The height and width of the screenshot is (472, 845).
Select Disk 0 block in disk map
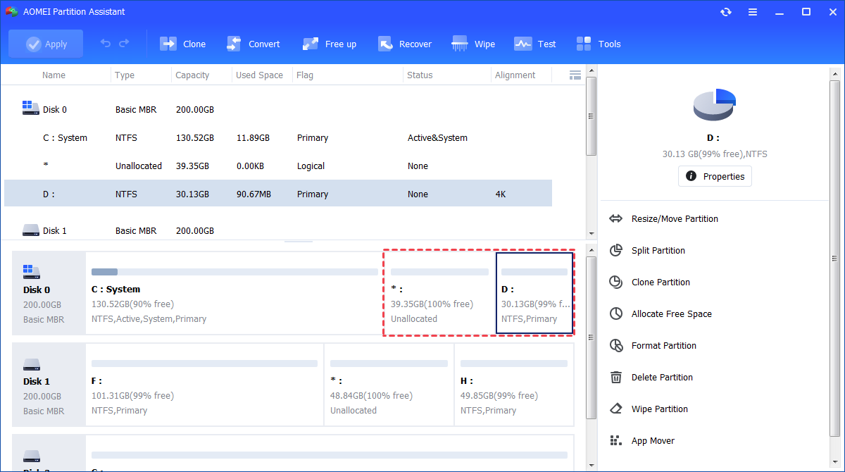click(x=49, y=293)
